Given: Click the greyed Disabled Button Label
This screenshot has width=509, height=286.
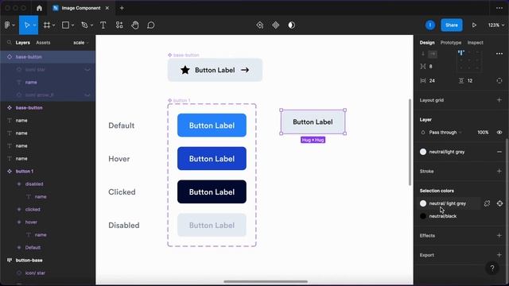Looking at the screenshot, I should [x=212, y=225].
